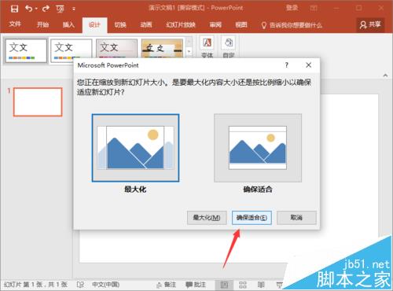Open the 动画 tab
393x291 pixels.
pos(146,24)
